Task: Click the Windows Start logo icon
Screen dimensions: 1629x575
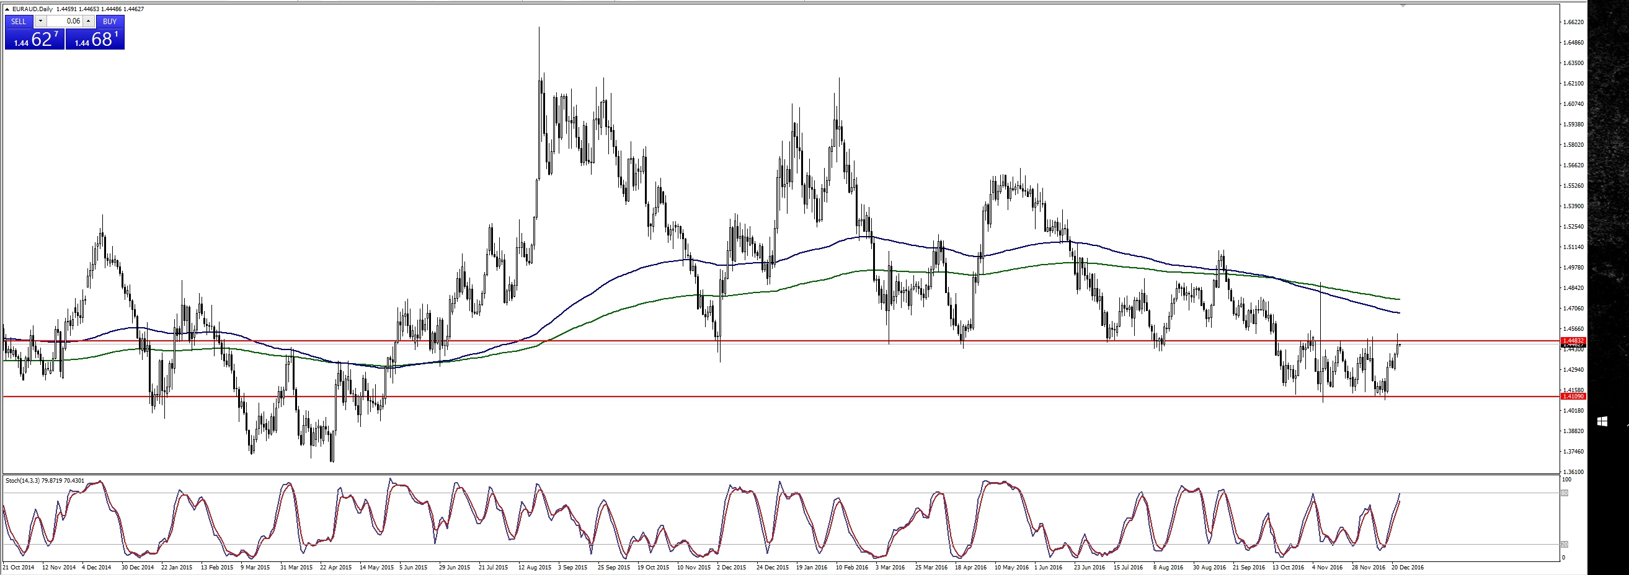Action: (x=1602, y=421)
